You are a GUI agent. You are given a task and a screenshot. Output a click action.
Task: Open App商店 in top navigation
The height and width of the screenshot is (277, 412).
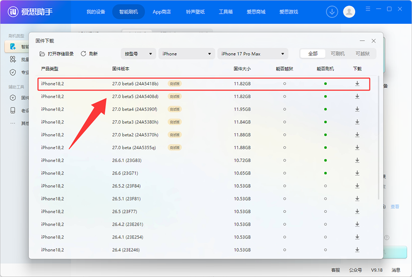click(162, 12)
